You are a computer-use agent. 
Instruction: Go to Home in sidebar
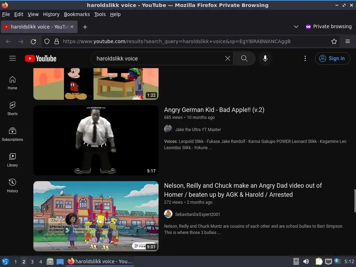click(x=12, y=83)
